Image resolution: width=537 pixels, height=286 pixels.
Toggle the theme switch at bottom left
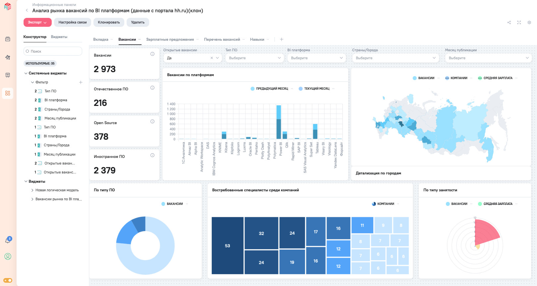click(8, 280)
